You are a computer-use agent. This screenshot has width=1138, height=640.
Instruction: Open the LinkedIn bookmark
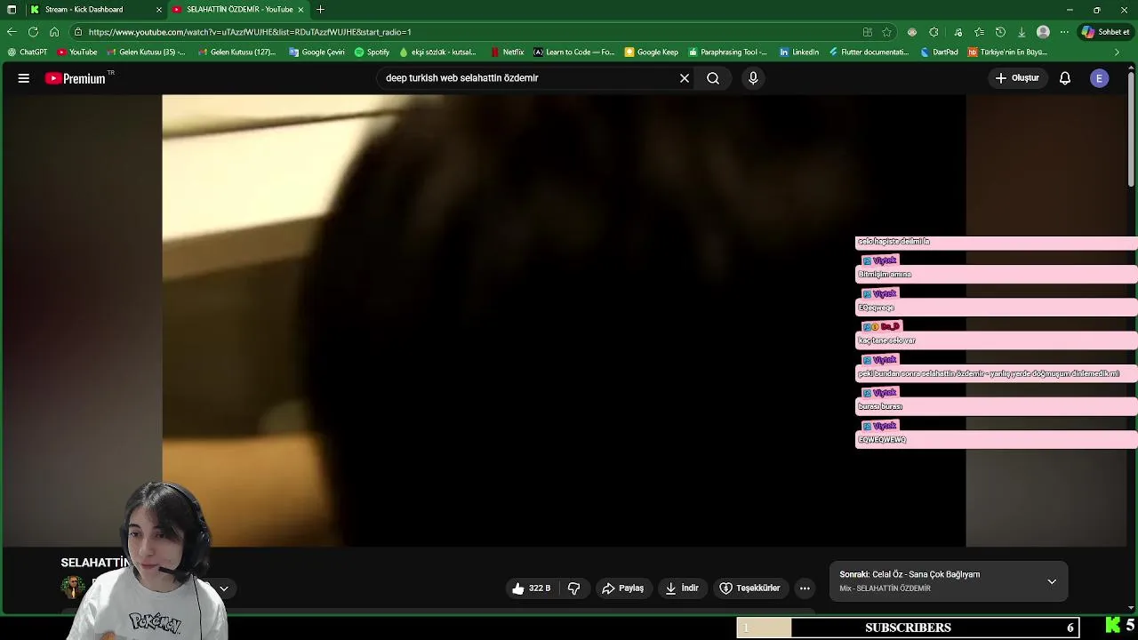pos(798,52)
